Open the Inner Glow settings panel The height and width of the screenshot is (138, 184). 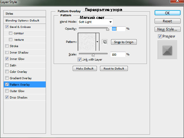(17, 59)
